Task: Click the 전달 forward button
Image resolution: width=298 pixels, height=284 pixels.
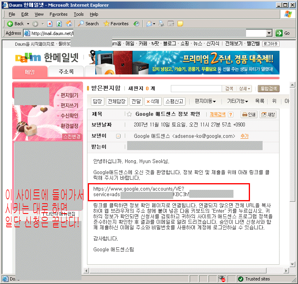Action: [136, 101]
